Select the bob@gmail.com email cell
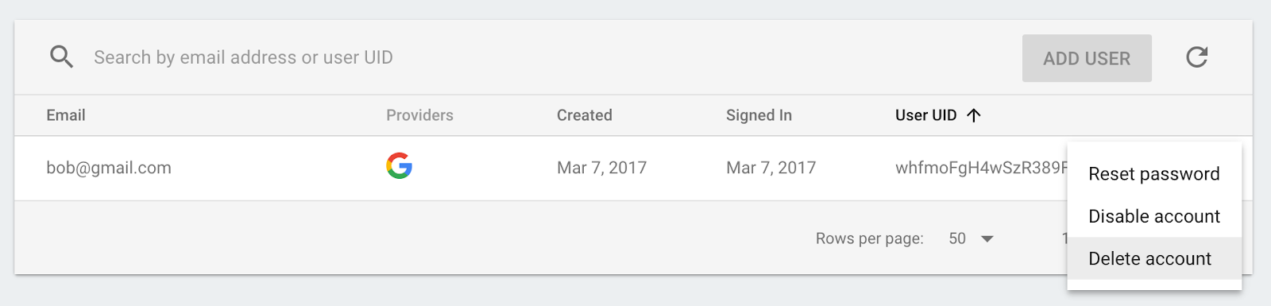Image resolution: width=1271 pixels, height=306 pixels. (109, 168)
